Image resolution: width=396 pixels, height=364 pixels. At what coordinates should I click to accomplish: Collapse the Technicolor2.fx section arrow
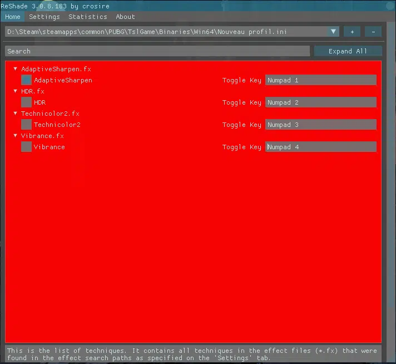tap(16, 114)
